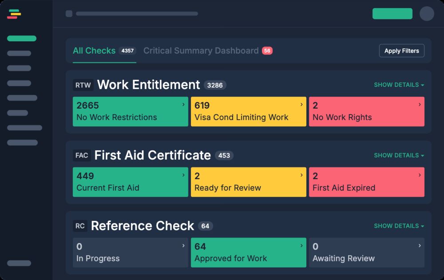Click the Reference Check heading
Image resolution: width=444 pixels, height=280 pixels.
143,226
